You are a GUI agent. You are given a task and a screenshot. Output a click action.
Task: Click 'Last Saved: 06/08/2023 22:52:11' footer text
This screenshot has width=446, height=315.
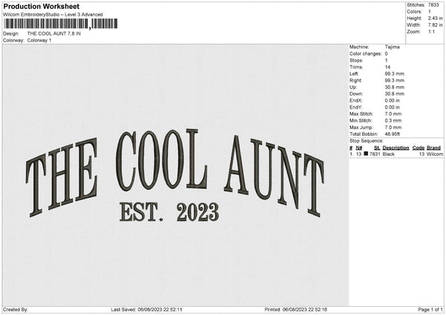pyautogui.click(x=146, y=310)
